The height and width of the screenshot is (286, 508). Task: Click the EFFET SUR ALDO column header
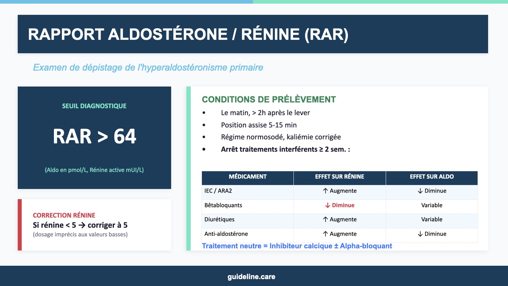pyautogui.click(x=432, y=177)
